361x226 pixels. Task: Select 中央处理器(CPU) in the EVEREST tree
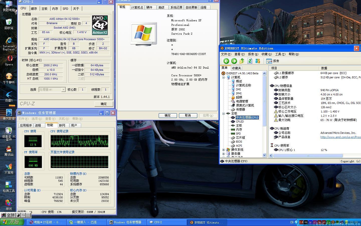click(x=247, y=118)
